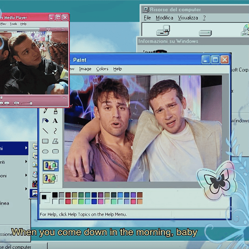Pick the brown swatch ending the top row
The height and width of the screenshot is (249, 249).
click(140, 195)
